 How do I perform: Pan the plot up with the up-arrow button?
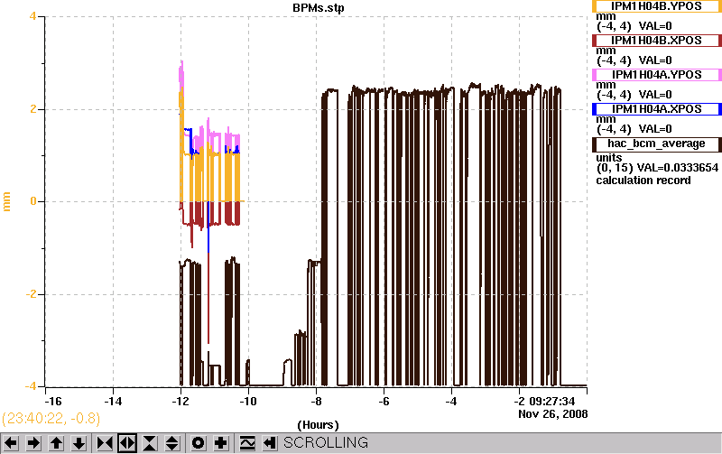point(56,443)
